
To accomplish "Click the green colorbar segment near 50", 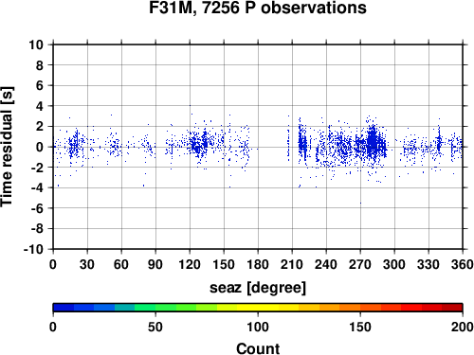I will pyautogui.click(x=155, y=308).
